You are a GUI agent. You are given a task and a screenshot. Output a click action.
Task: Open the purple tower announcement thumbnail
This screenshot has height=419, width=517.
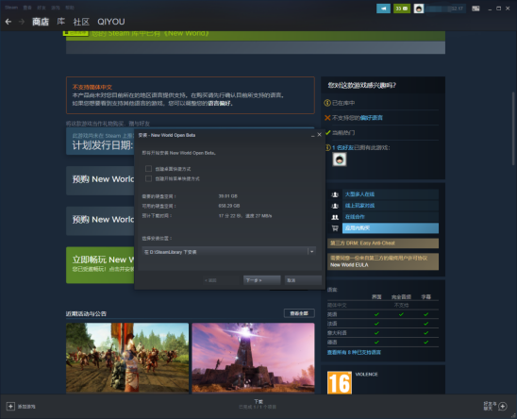(x=253, y=358)
